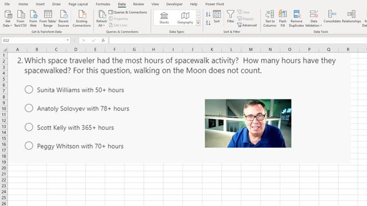Select row 25 header
The height and width of the screenshot is (206, 367).
point(4,197)
